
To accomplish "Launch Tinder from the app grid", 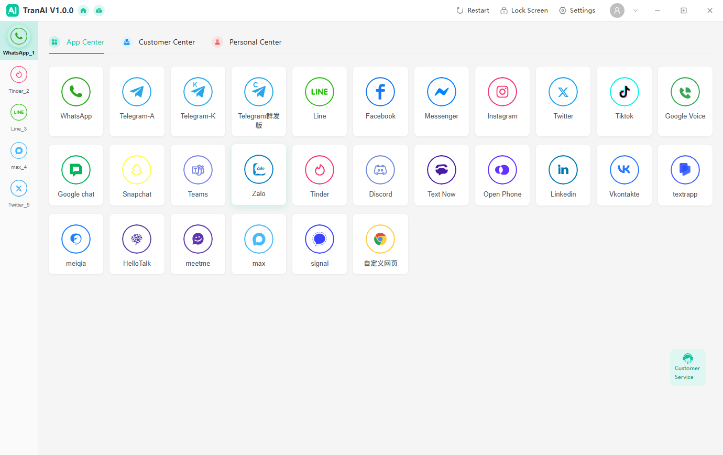I will (x=320, y=175).
